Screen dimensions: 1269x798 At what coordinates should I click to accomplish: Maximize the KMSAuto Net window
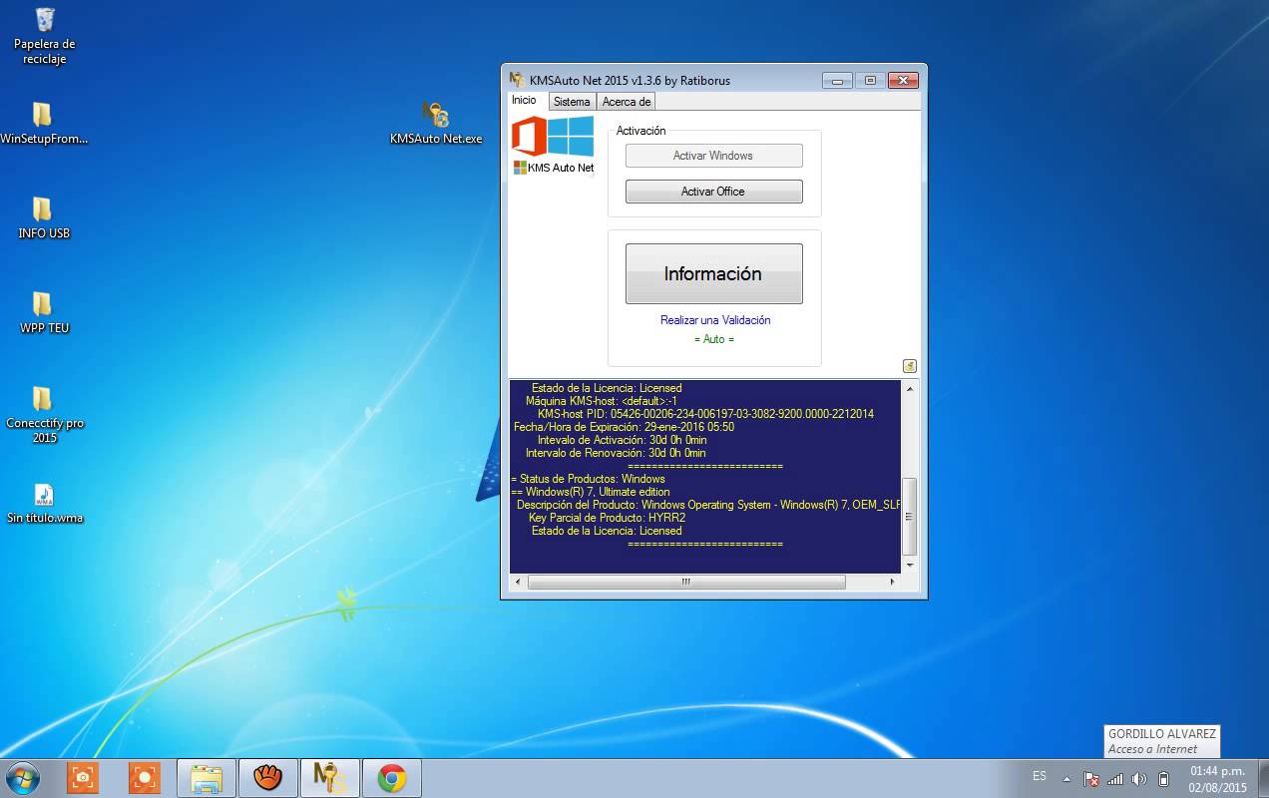[870, 81]
